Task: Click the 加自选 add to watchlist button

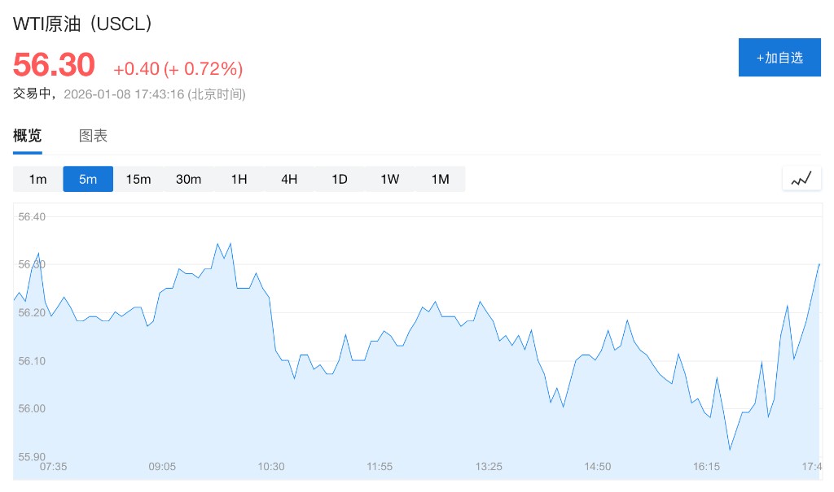Action: (779, 58)
